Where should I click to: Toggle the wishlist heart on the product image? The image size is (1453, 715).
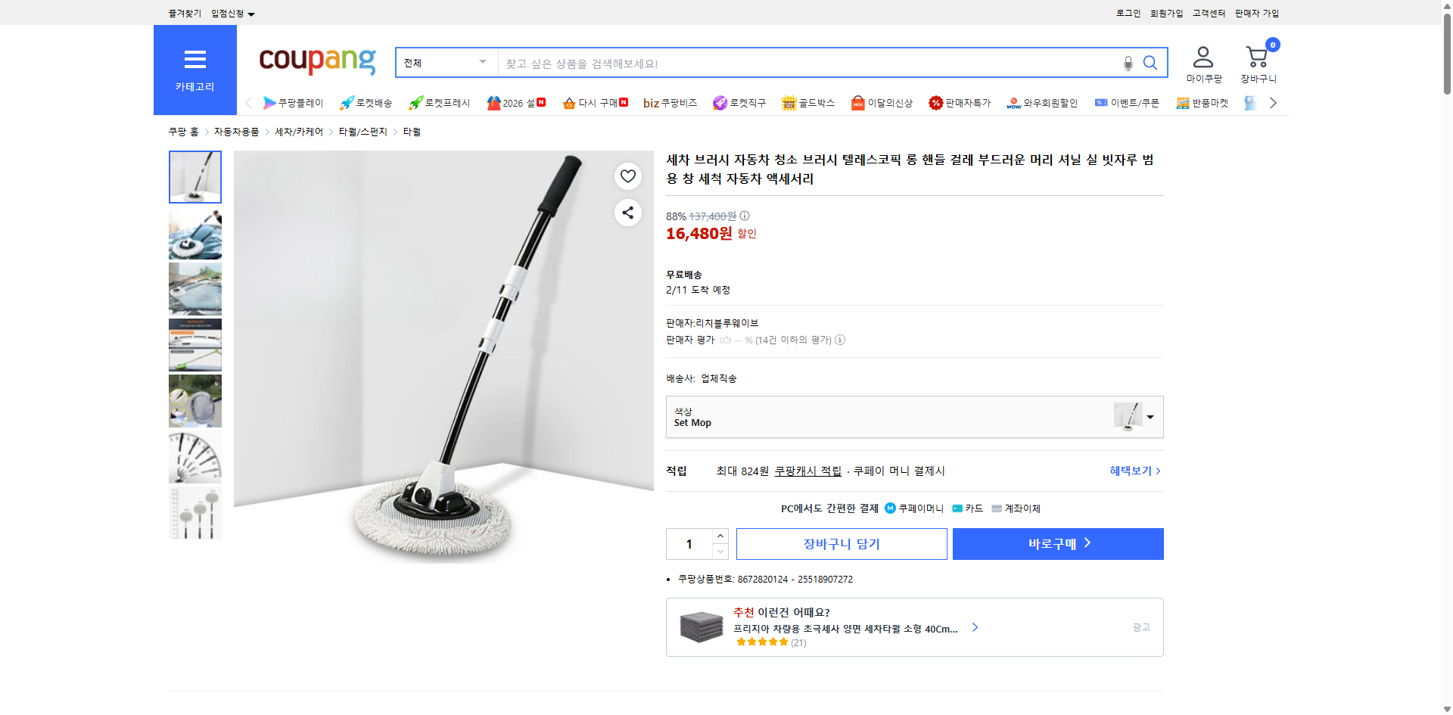(627, 176)
